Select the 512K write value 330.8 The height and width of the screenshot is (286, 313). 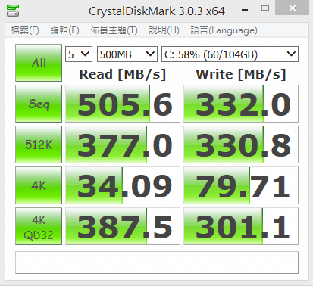pyautogui.click(x=241, y=145)
